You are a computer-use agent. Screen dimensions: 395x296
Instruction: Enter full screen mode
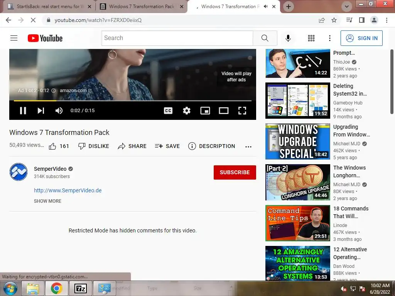click(x=242, y=111)
